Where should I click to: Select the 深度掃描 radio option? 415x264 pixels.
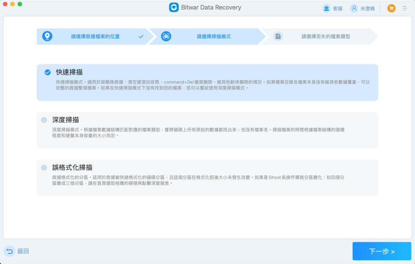(44, 120)
